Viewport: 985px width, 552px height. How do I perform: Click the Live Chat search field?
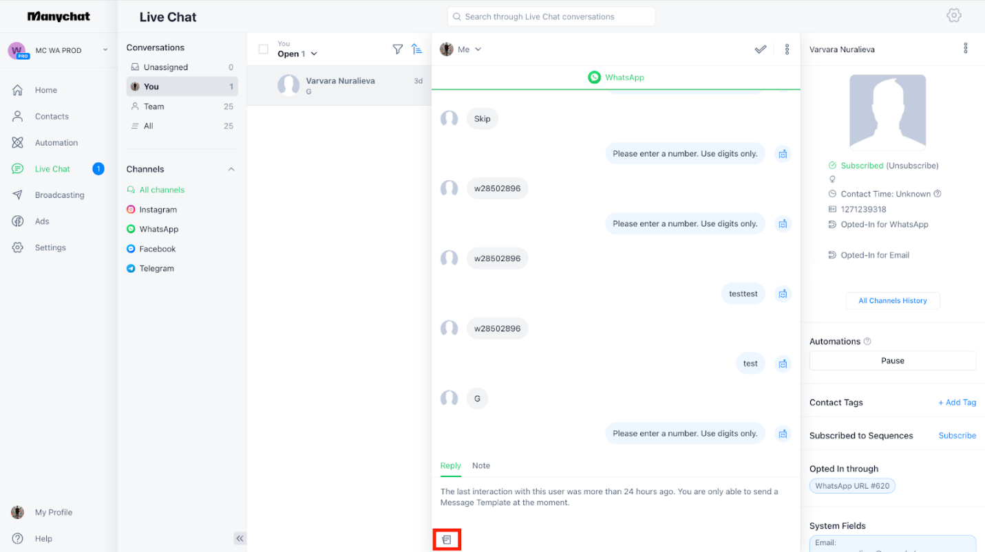point(551,16)
